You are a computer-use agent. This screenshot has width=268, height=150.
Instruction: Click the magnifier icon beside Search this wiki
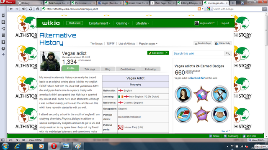coord(228,53)
